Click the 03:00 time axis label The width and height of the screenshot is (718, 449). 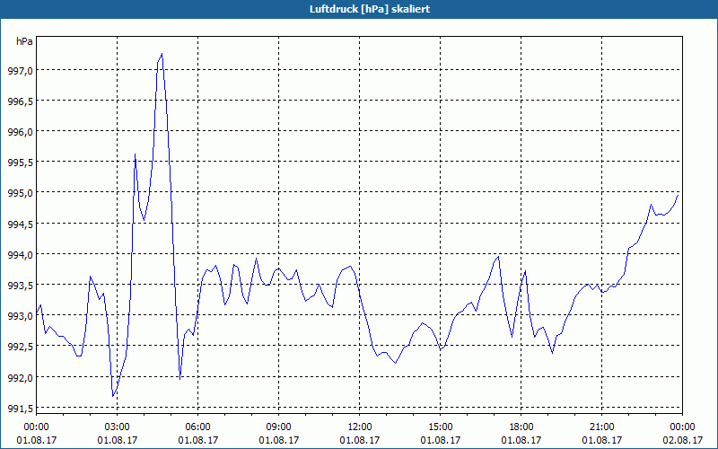(118, 427)
